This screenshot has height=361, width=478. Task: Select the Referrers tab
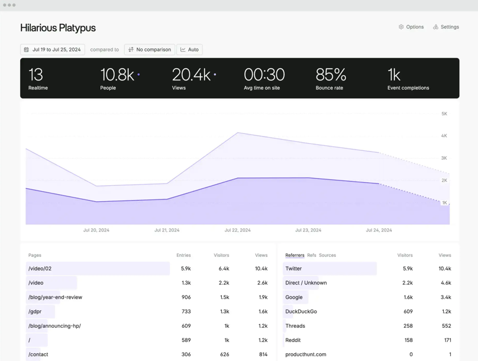(x=295, y=255)
